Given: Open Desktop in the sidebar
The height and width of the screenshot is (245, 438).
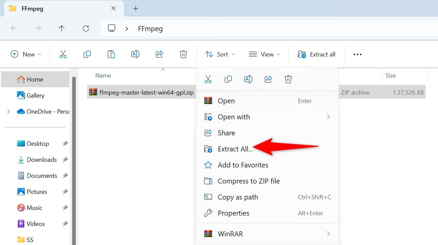Looking at the screenshot, I should coord(35,144).
